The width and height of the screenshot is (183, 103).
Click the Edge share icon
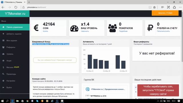pyautogui.click(x=174, y=7)
